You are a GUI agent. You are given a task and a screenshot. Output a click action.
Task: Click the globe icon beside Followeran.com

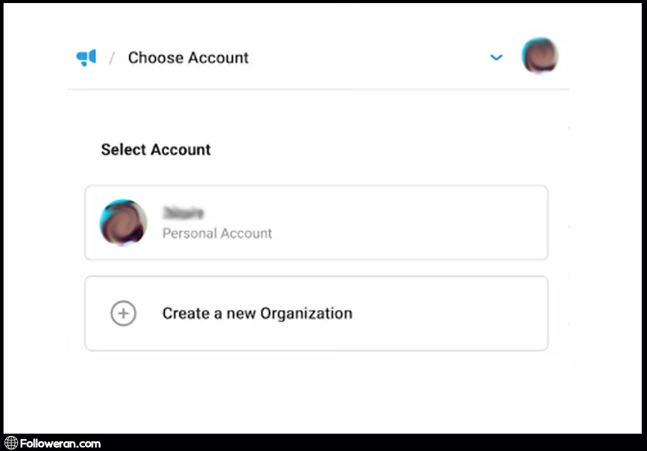tap(11, 443)
